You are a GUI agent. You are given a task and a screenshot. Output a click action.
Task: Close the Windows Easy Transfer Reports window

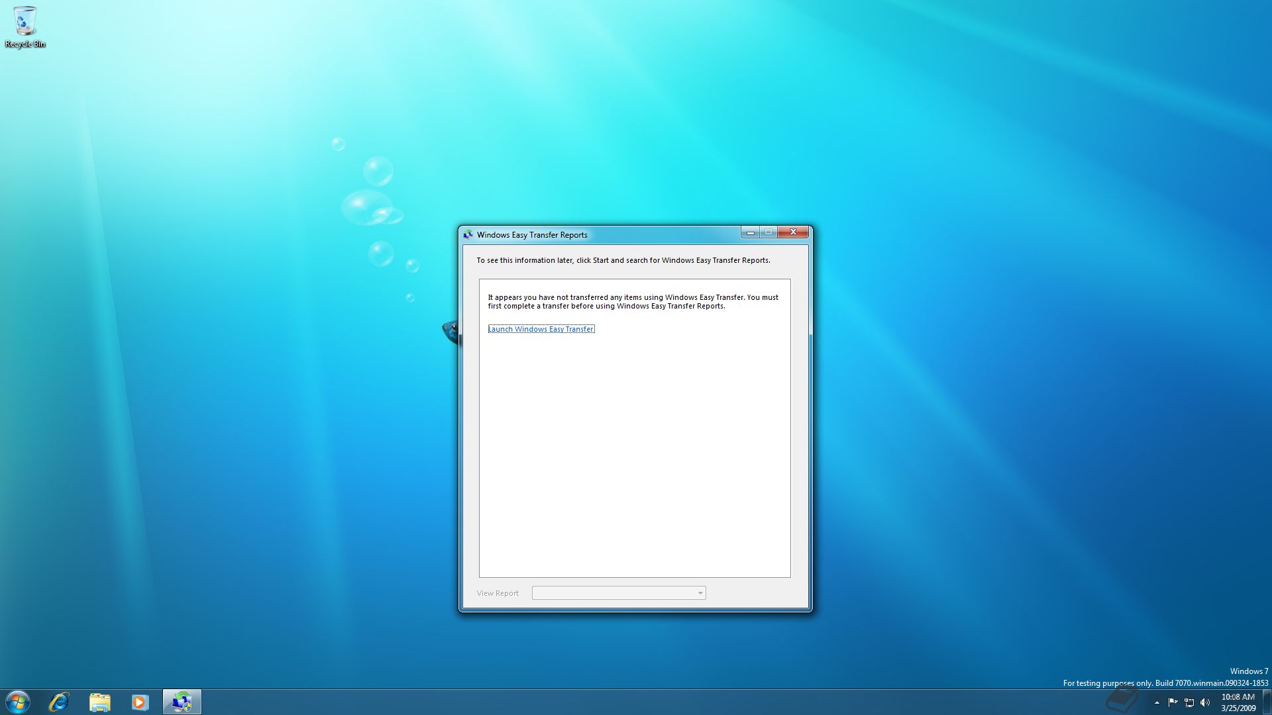[793, 232]
